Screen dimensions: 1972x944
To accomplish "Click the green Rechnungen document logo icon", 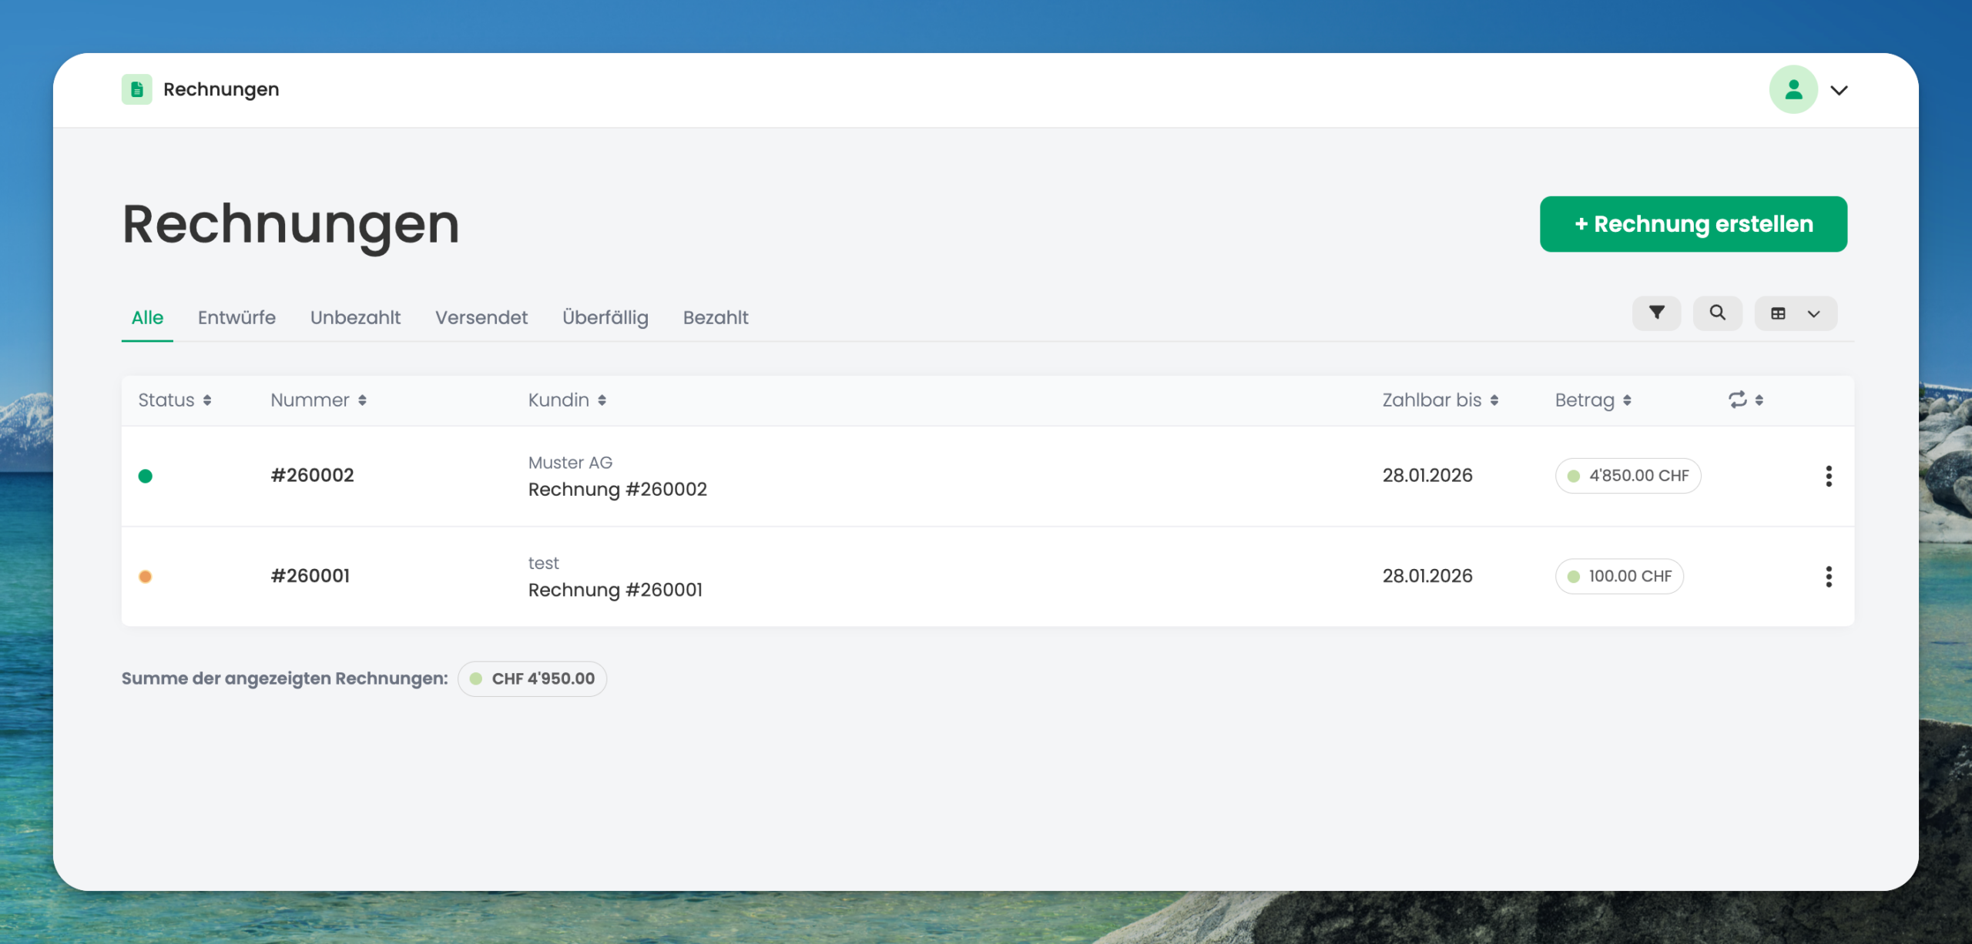I will [x=136, y=89].
